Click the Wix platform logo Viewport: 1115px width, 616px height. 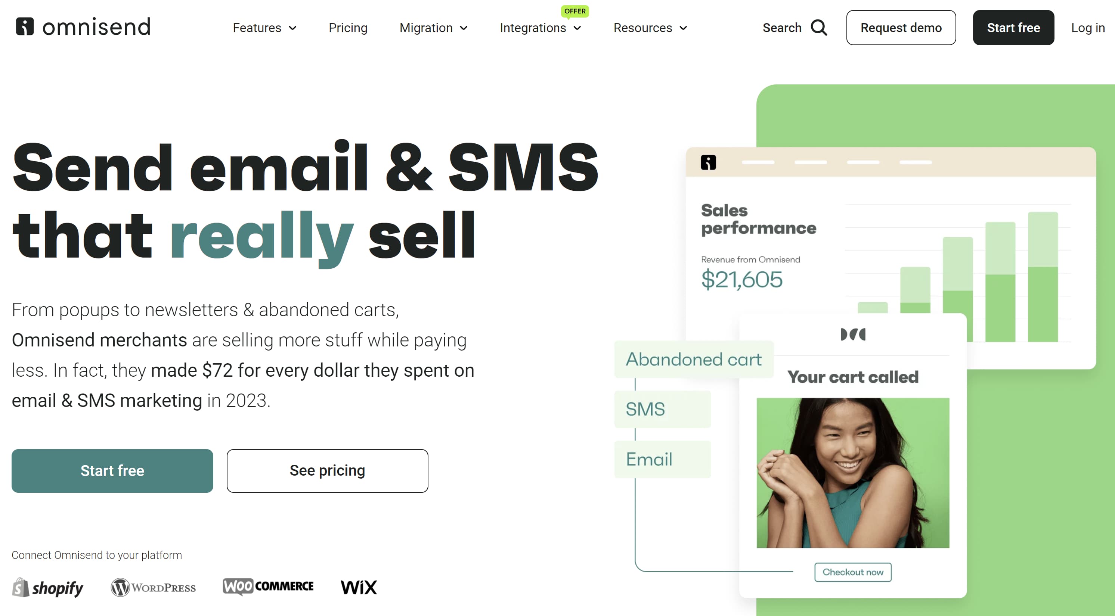pos(359,588)
